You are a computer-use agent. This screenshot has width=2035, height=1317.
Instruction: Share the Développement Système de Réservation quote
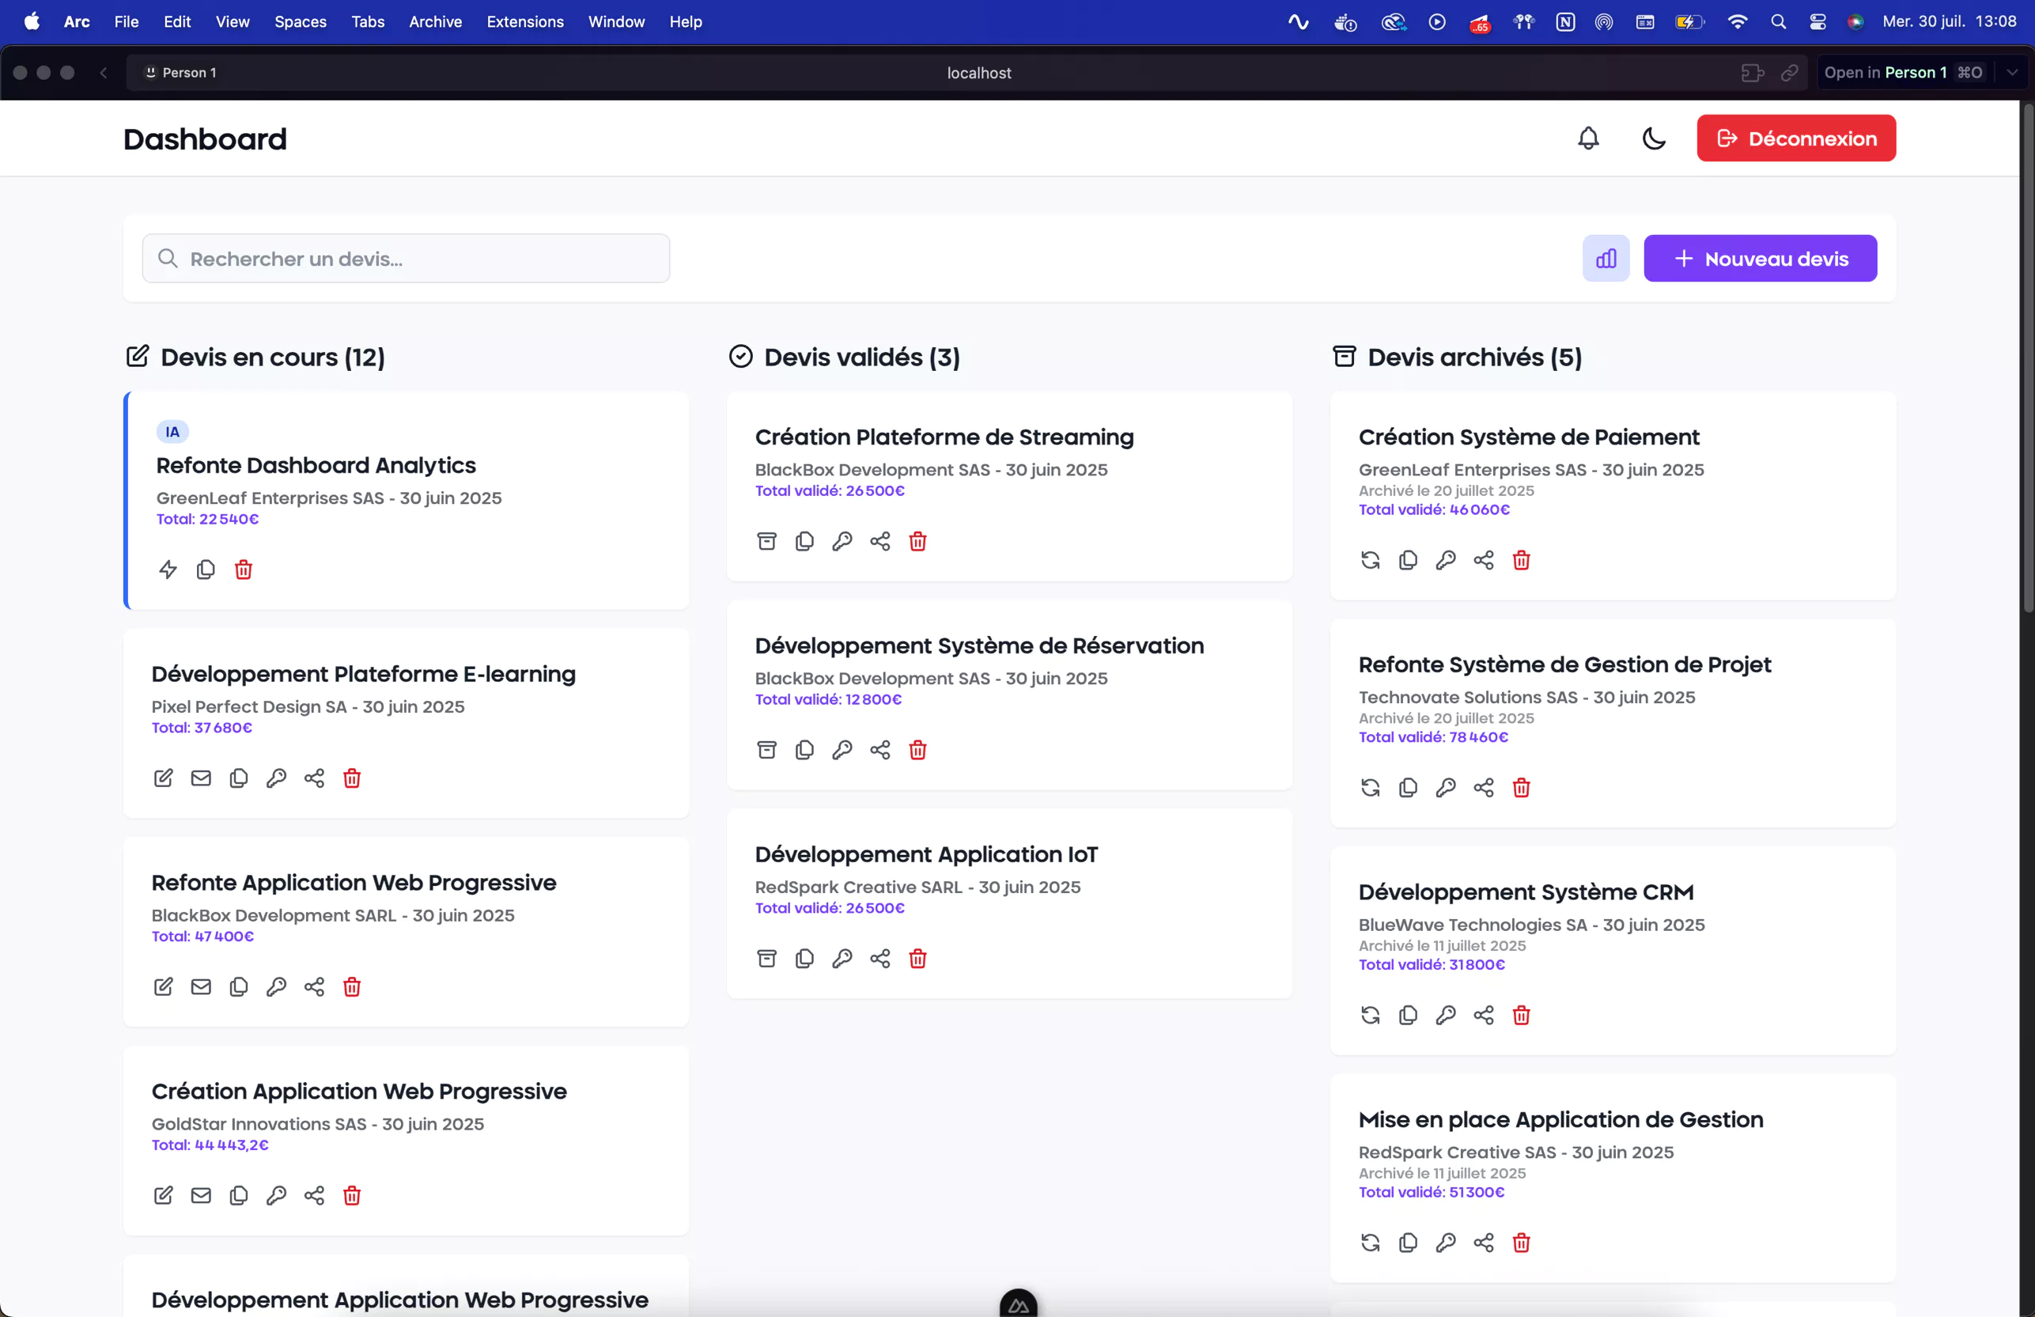(x=879, y=750)
